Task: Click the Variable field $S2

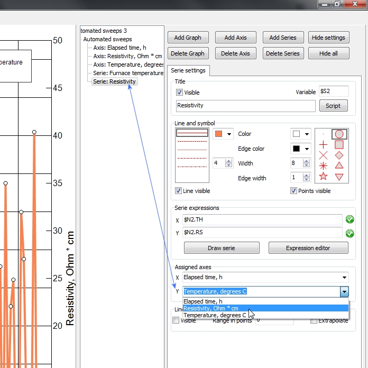Action: (x=334, y=91)
